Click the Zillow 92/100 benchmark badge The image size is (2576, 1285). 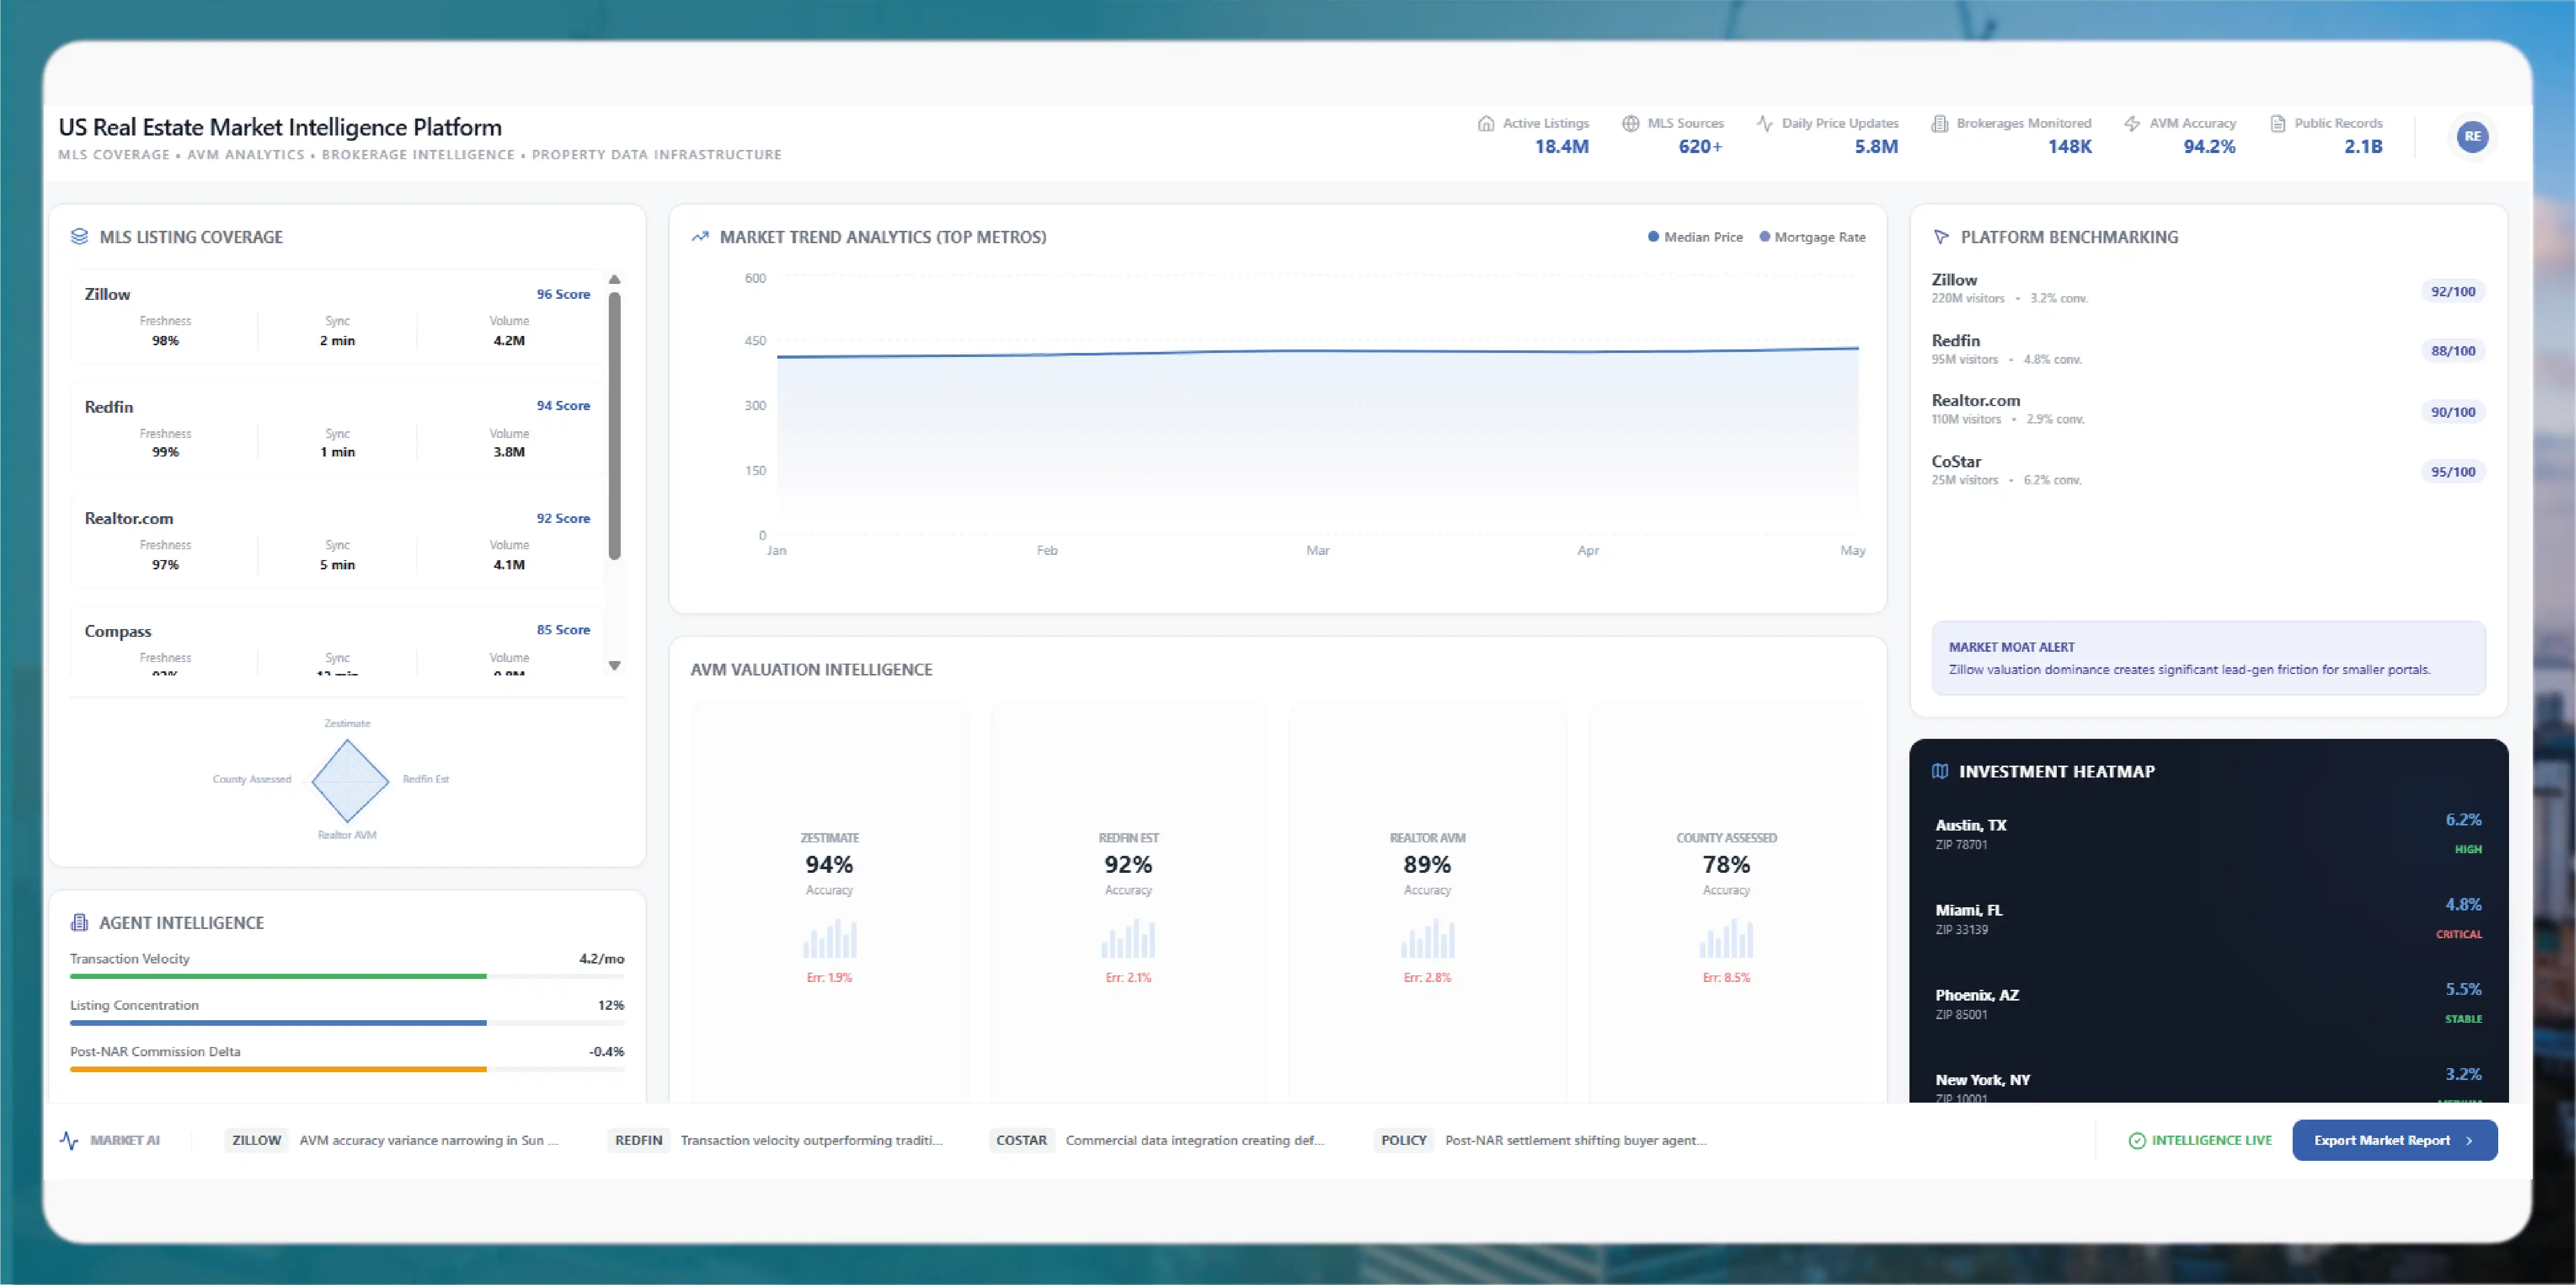pyautogui.click(x=2453, y=291)
